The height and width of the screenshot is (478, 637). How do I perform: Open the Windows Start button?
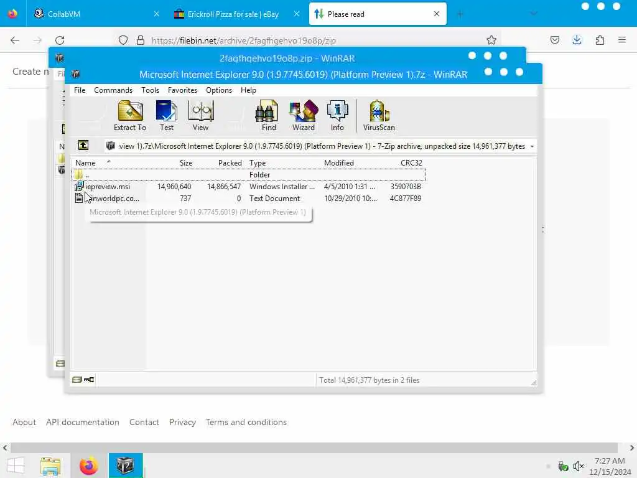coord(16,466)
